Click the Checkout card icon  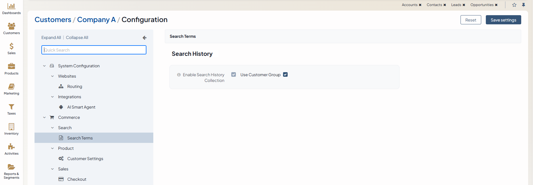click(61, 179)
